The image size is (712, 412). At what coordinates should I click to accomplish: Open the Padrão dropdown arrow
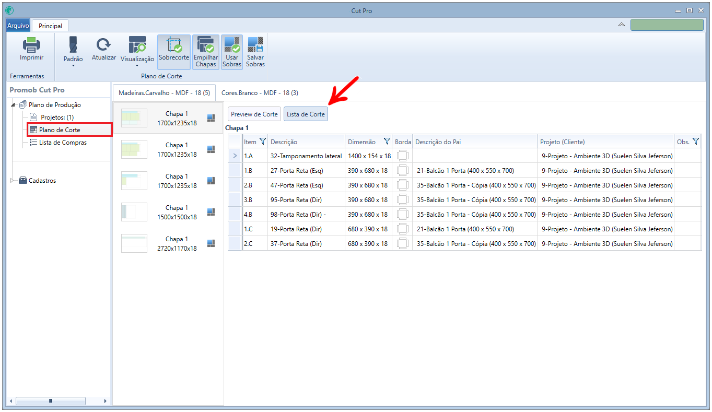pyautogui.click(x=73, y=66)
